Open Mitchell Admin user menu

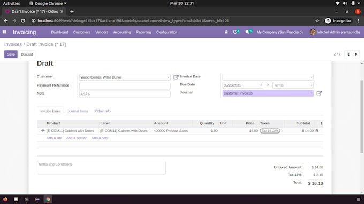click(335, 32)
